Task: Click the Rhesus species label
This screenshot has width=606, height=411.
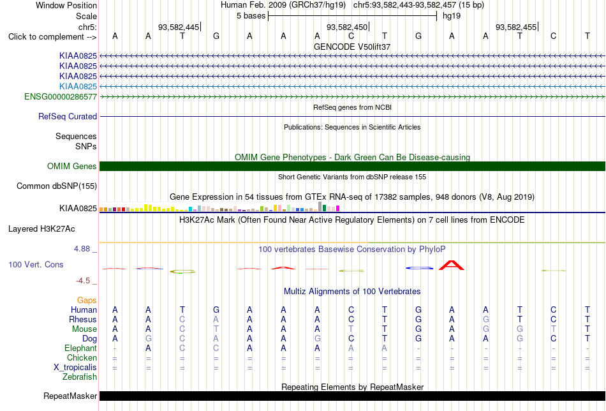Action: 83,319
